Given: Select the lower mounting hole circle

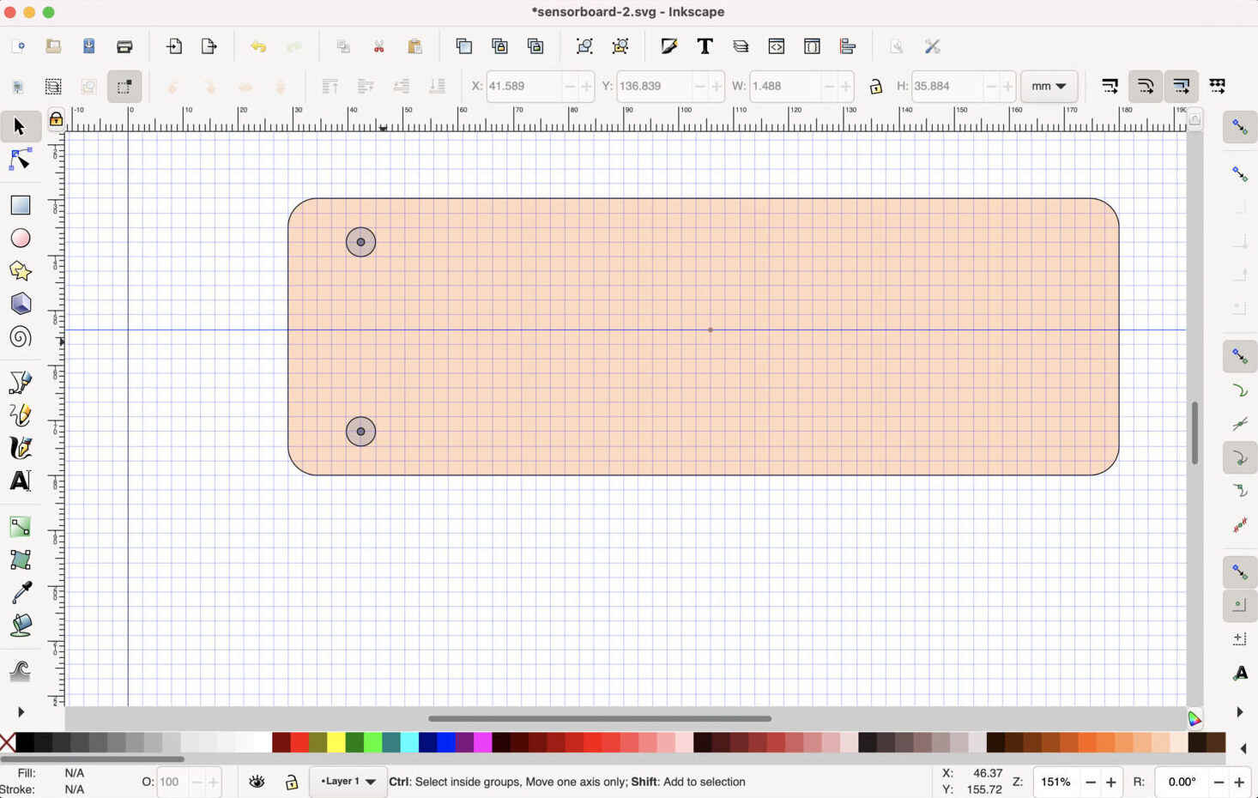Looking at the screenshot, I should pos(360,432).
